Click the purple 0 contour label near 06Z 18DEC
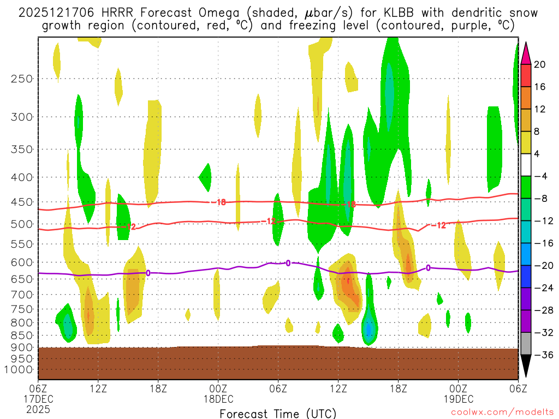This screenshot has width=559, height=419. (x=288, y=264)
